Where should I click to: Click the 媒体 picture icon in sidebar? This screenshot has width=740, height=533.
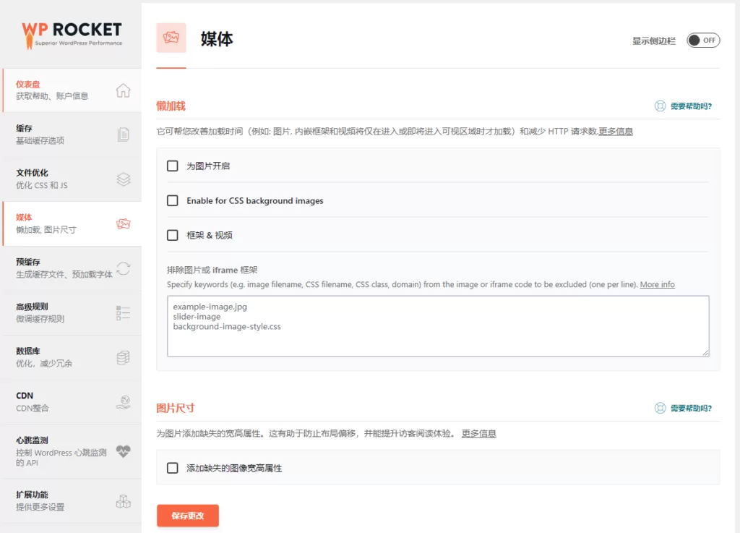[x=124, y=224]
